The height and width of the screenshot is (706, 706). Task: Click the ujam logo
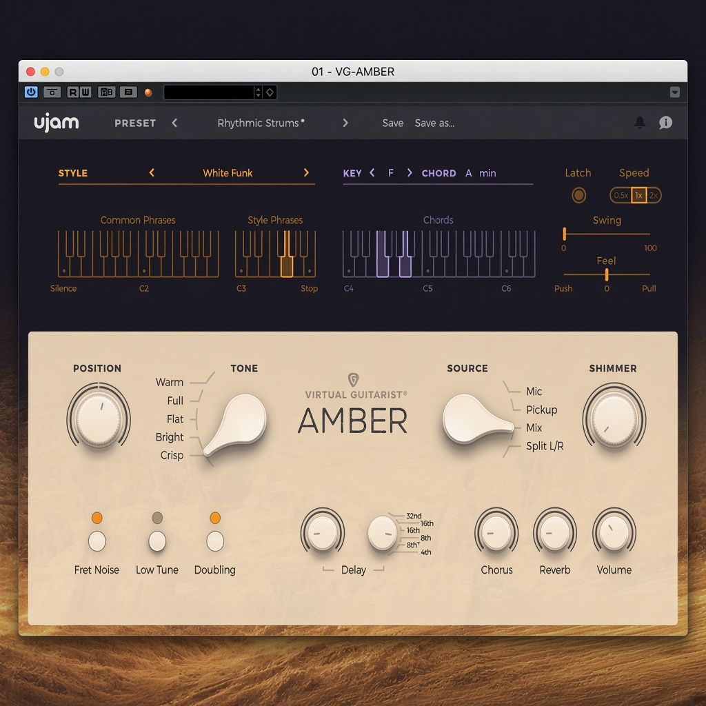tap(57, 123)
